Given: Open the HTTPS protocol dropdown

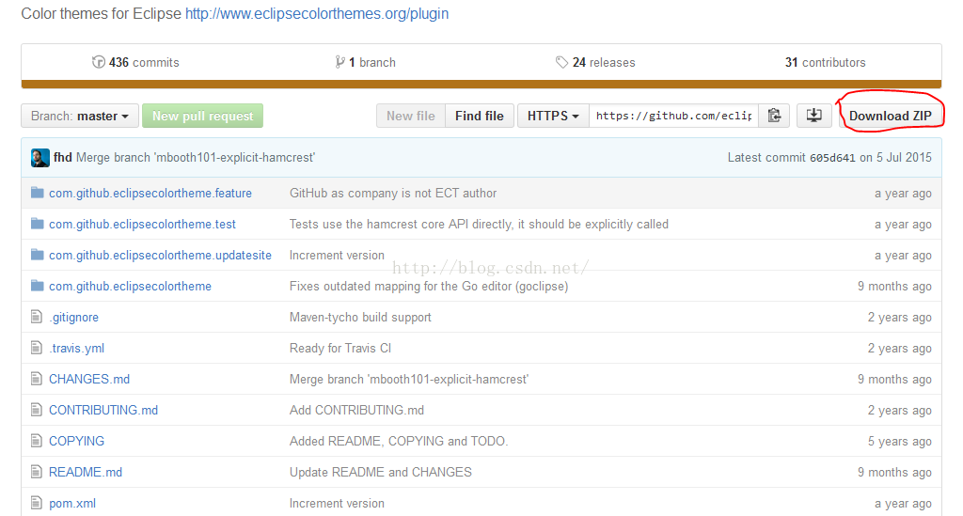Looking at the screenshot, I should tap(553, 116).
